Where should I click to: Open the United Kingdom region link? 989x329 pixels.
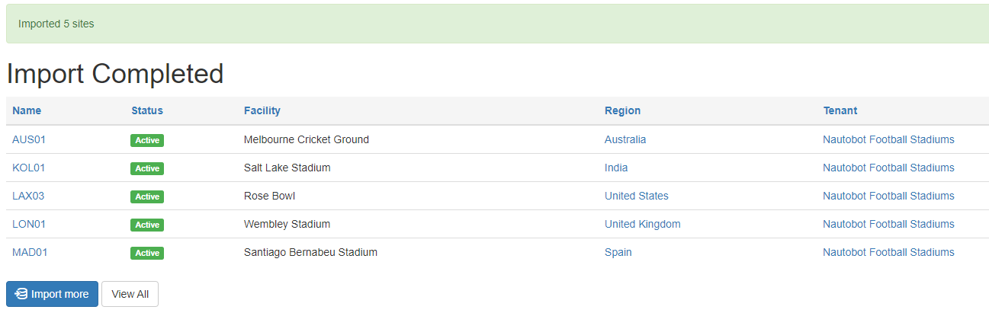point(643,224)
